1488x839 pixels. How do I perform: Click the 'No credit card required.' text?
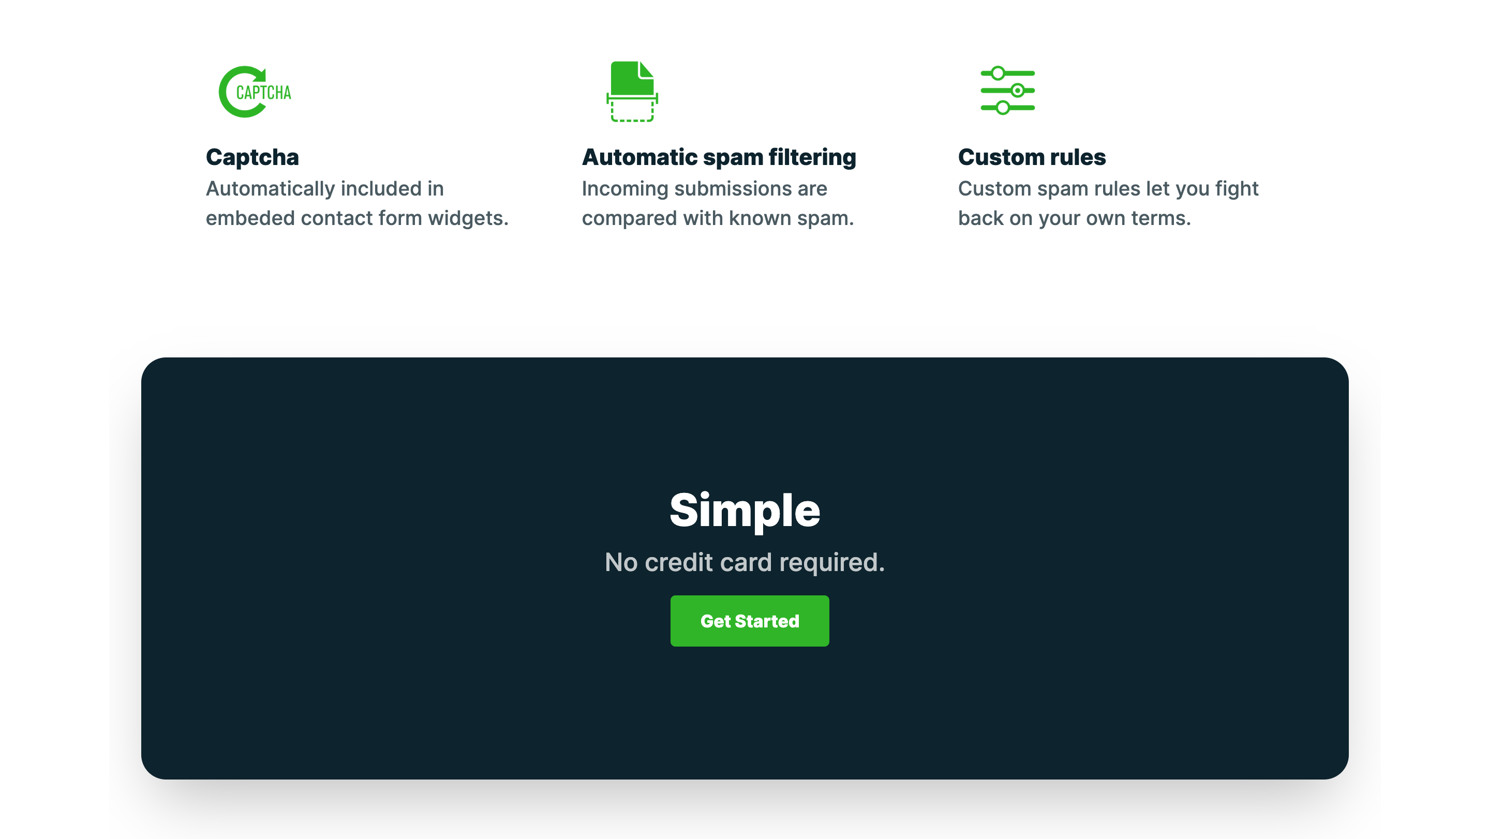tap(745, 562)
